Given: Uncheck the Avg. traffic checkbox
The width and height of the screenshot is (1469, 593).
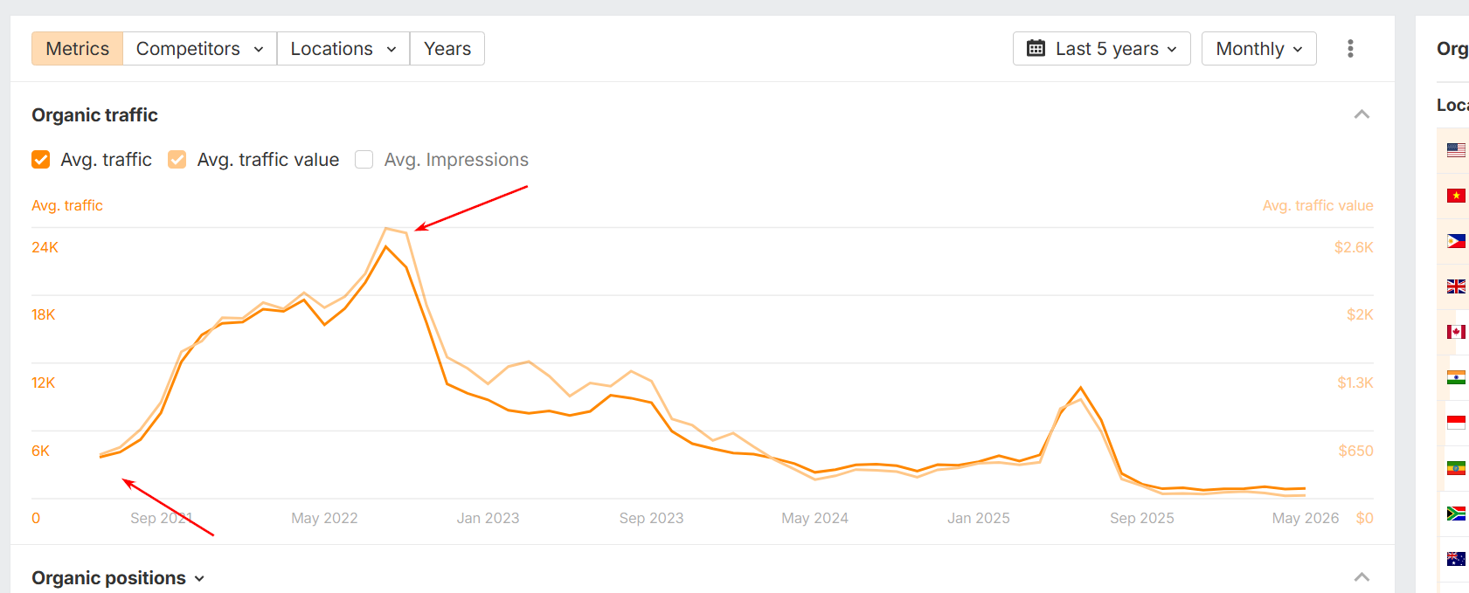Looking at the screenshot, I should [x=41, y=160].
